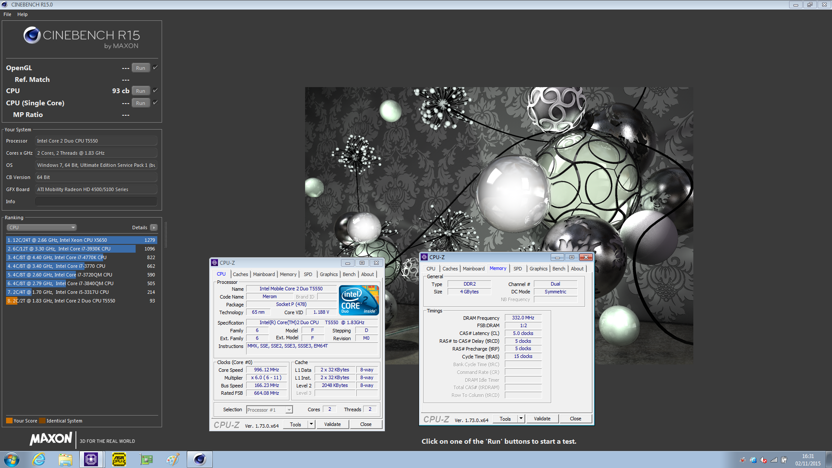Run the CPU benchmark
Screen dimensions: 832x468
pyautogui.click(x=141, y=91)
